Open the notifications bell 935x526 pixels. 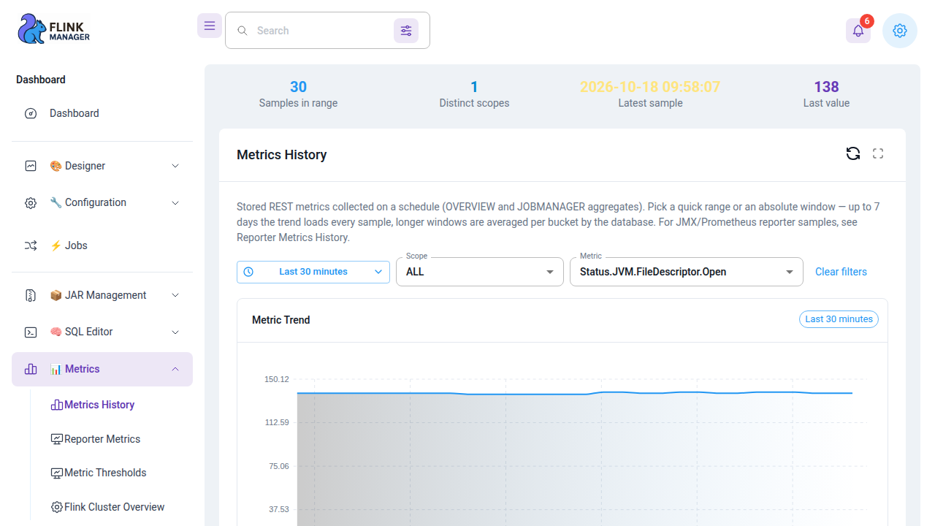pos(858,31)
